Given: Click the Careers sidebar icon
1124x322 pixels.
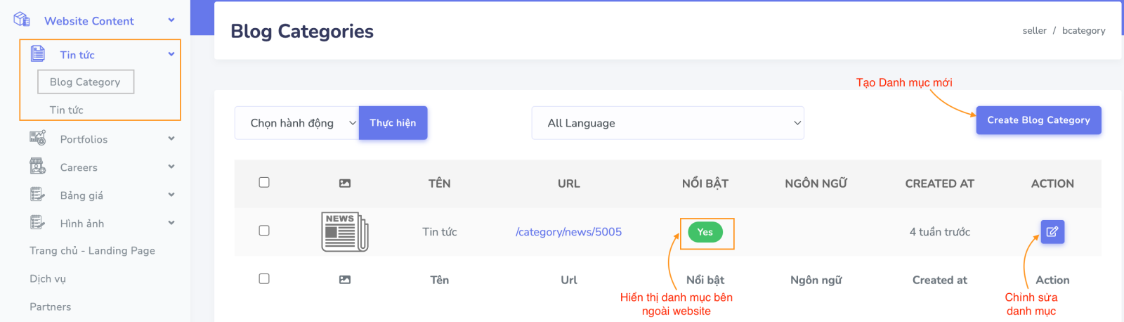Looking at the screenshot, I should (x=38, y=167).
